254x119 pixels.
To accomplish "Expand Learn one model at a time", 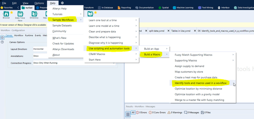I will pos(111,26).
